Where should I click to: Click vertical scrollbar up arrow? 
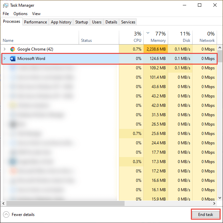tap(220, 48)
